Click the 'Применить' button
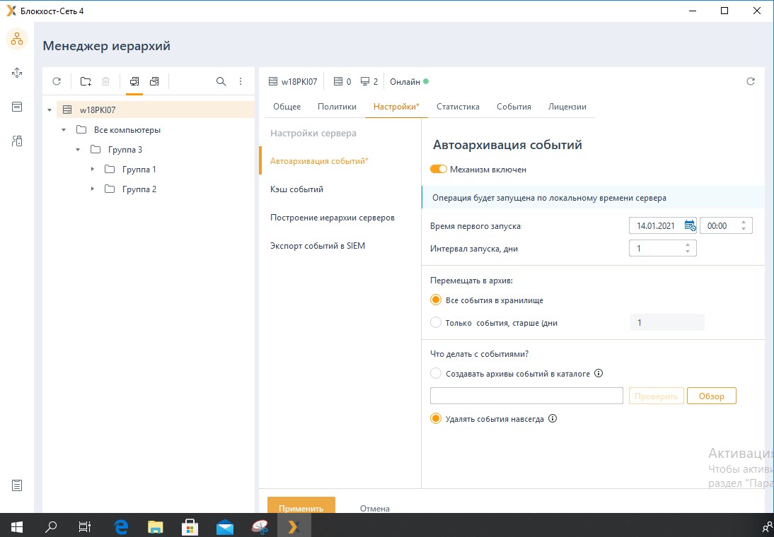Viewport: 774px width, 537px height. 301,505
